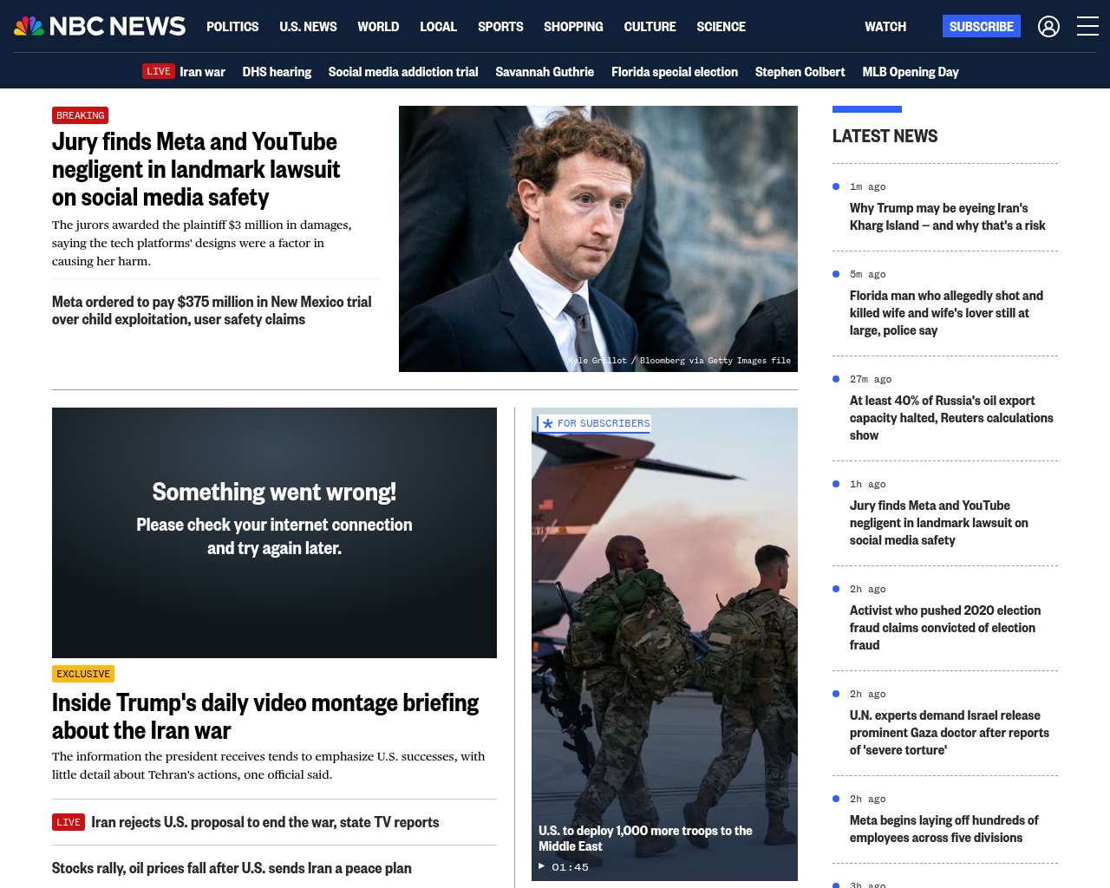Play the troops deployment video
Screen dimensions: 1110x888
542,866
